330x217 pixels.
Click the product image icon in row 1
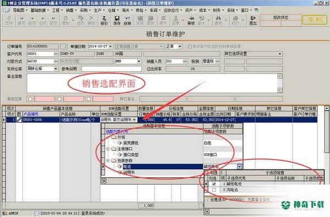tap(19, 120)
